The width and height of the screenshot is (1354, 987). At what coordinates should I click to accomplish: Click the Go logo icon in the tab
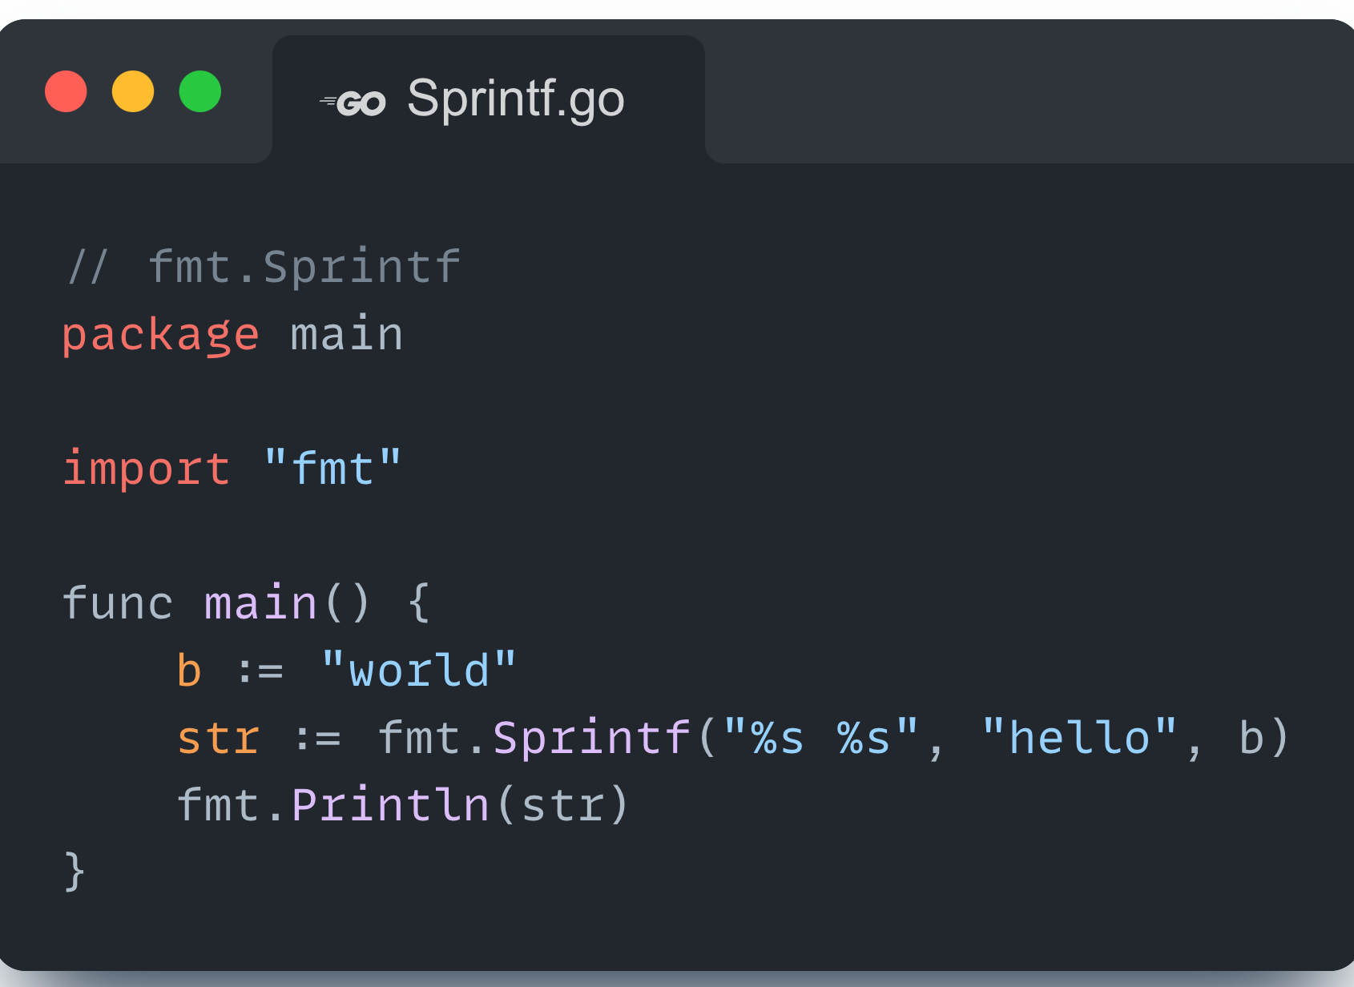click(354, 103)
